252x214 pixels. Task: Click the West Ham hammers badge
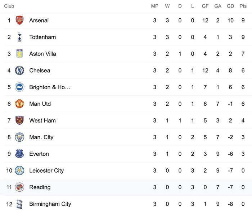(x=19, y=120)
